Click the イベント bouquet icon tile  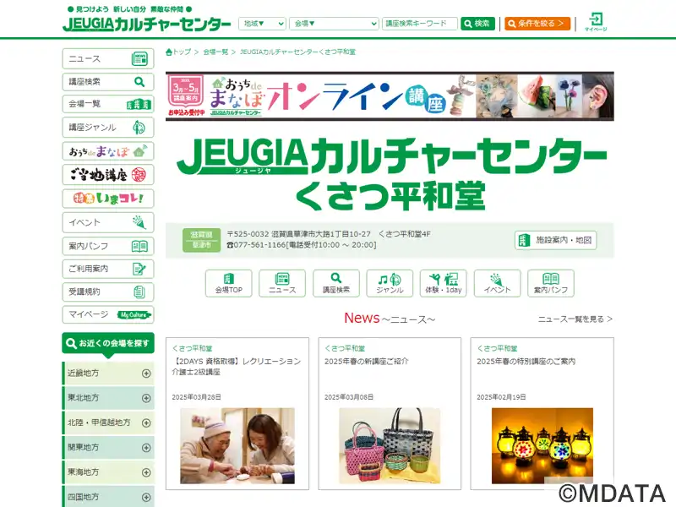click(497, 283)
